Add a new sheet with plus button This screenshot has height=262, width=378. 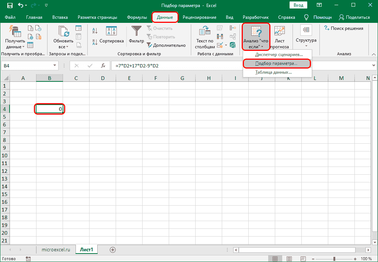[x=113, y=249]
